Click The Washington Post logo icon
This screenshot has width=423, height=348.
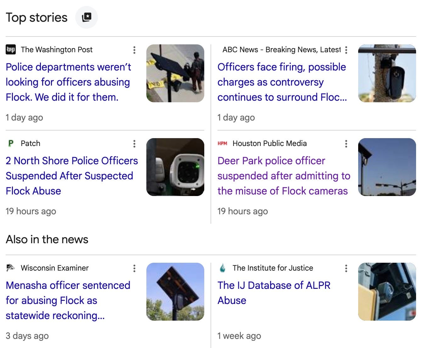[x=11, y=49]
